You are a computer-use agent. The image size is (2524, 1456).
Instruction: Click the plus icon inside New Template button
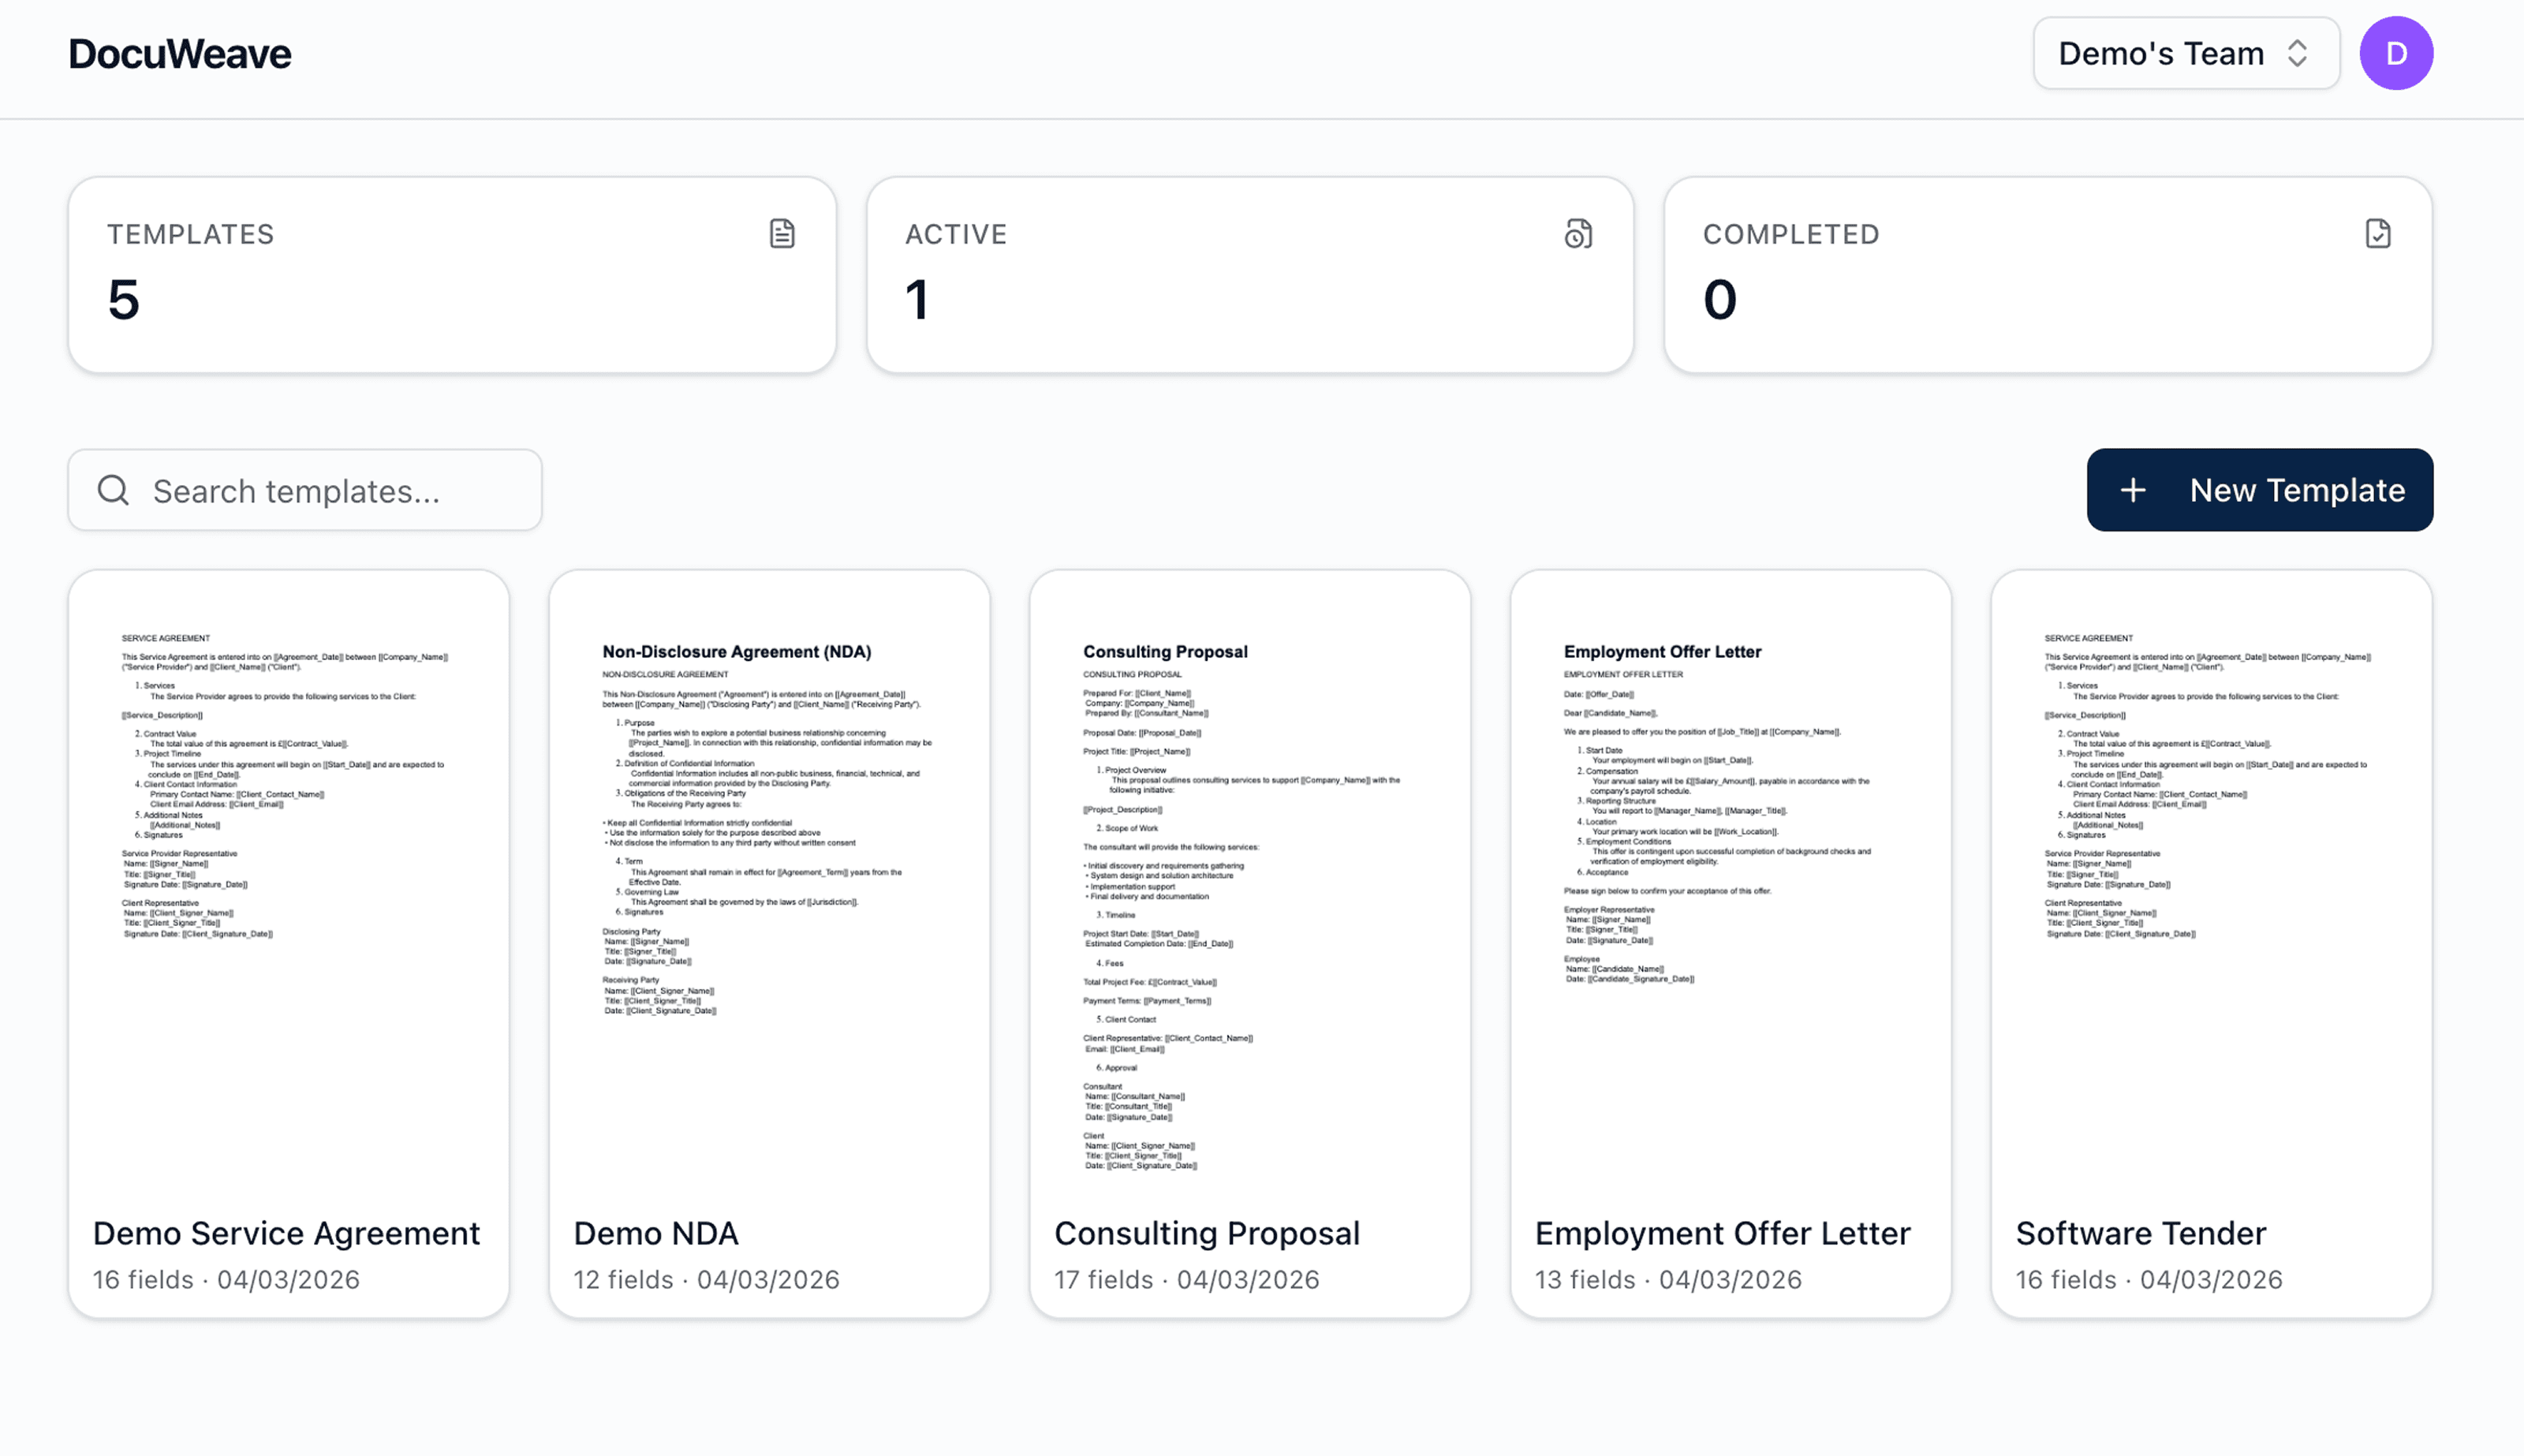(x=2134, y=490)
